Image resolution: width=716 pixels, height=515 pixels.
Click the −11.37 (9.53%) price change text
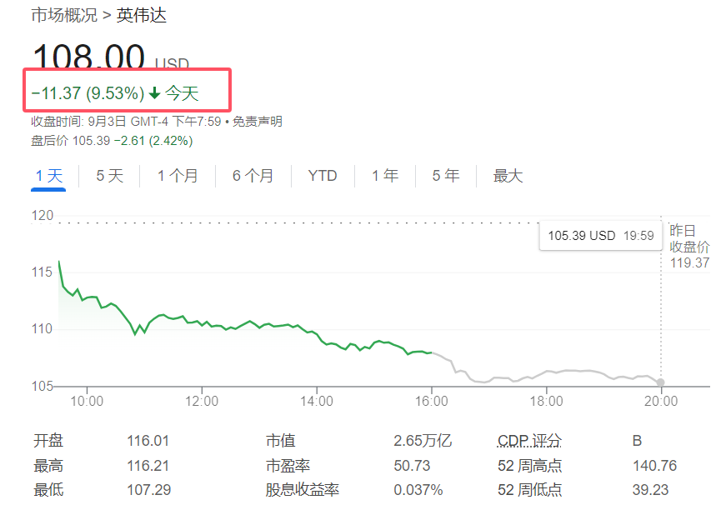pyautogui.click(x=88, y=93)
